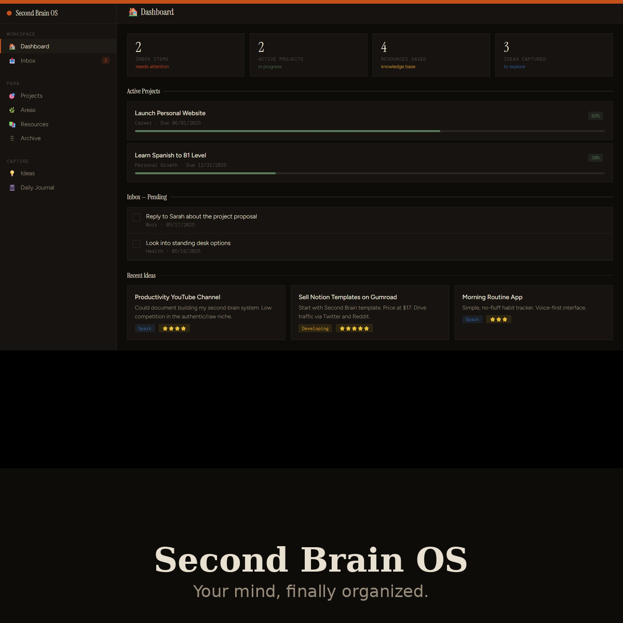Click four-star rating on YouTube Channel idea
Viewport: 623px width, 623px height.
[174, 329]
